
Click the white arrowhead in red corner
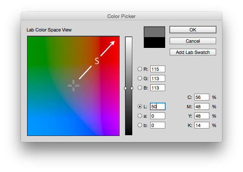[113, 43]
